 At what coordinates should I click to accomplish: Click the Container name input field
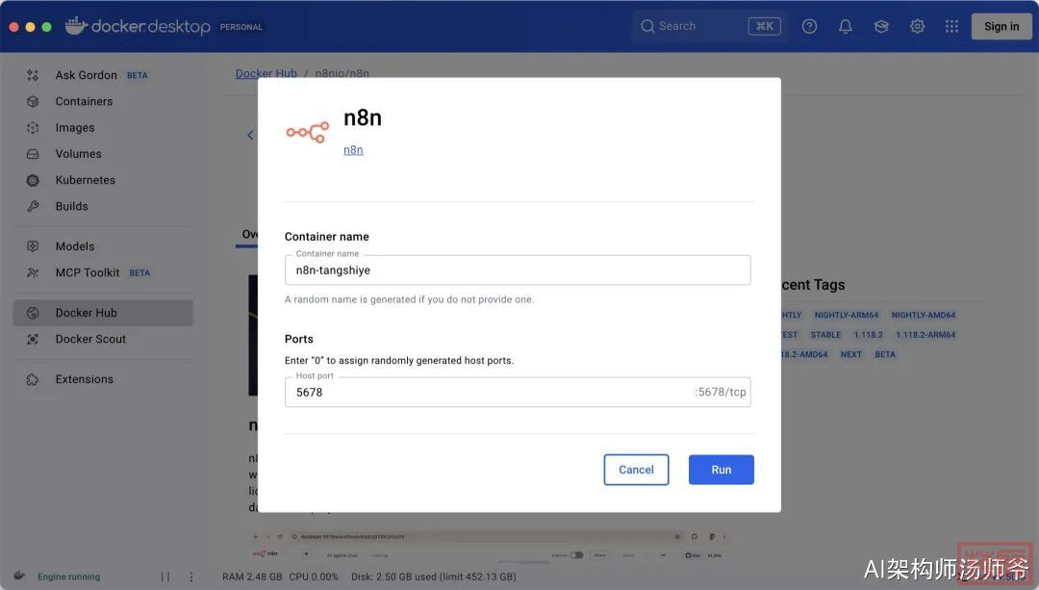518,270
